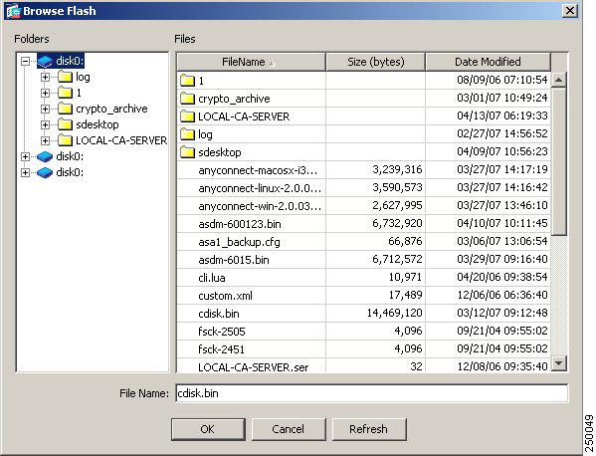Sort by Size (bytes) column header

(375, 62)
